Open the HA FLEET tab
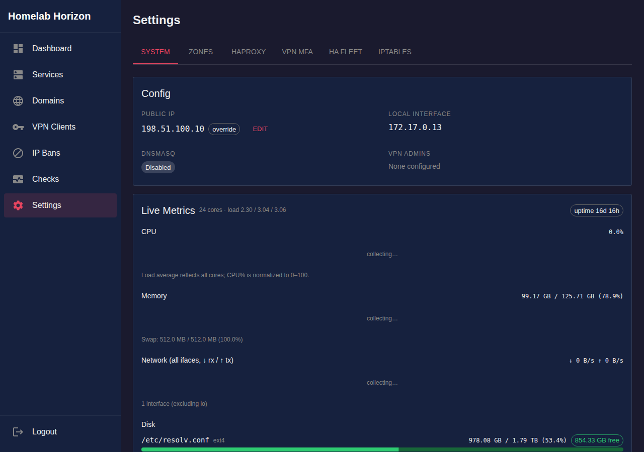The image size is (644, 452). (x=346, y=52)
